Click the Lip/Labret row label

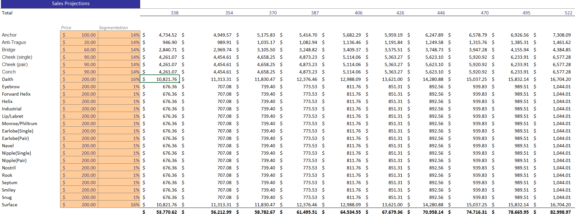tap(13, 116)
